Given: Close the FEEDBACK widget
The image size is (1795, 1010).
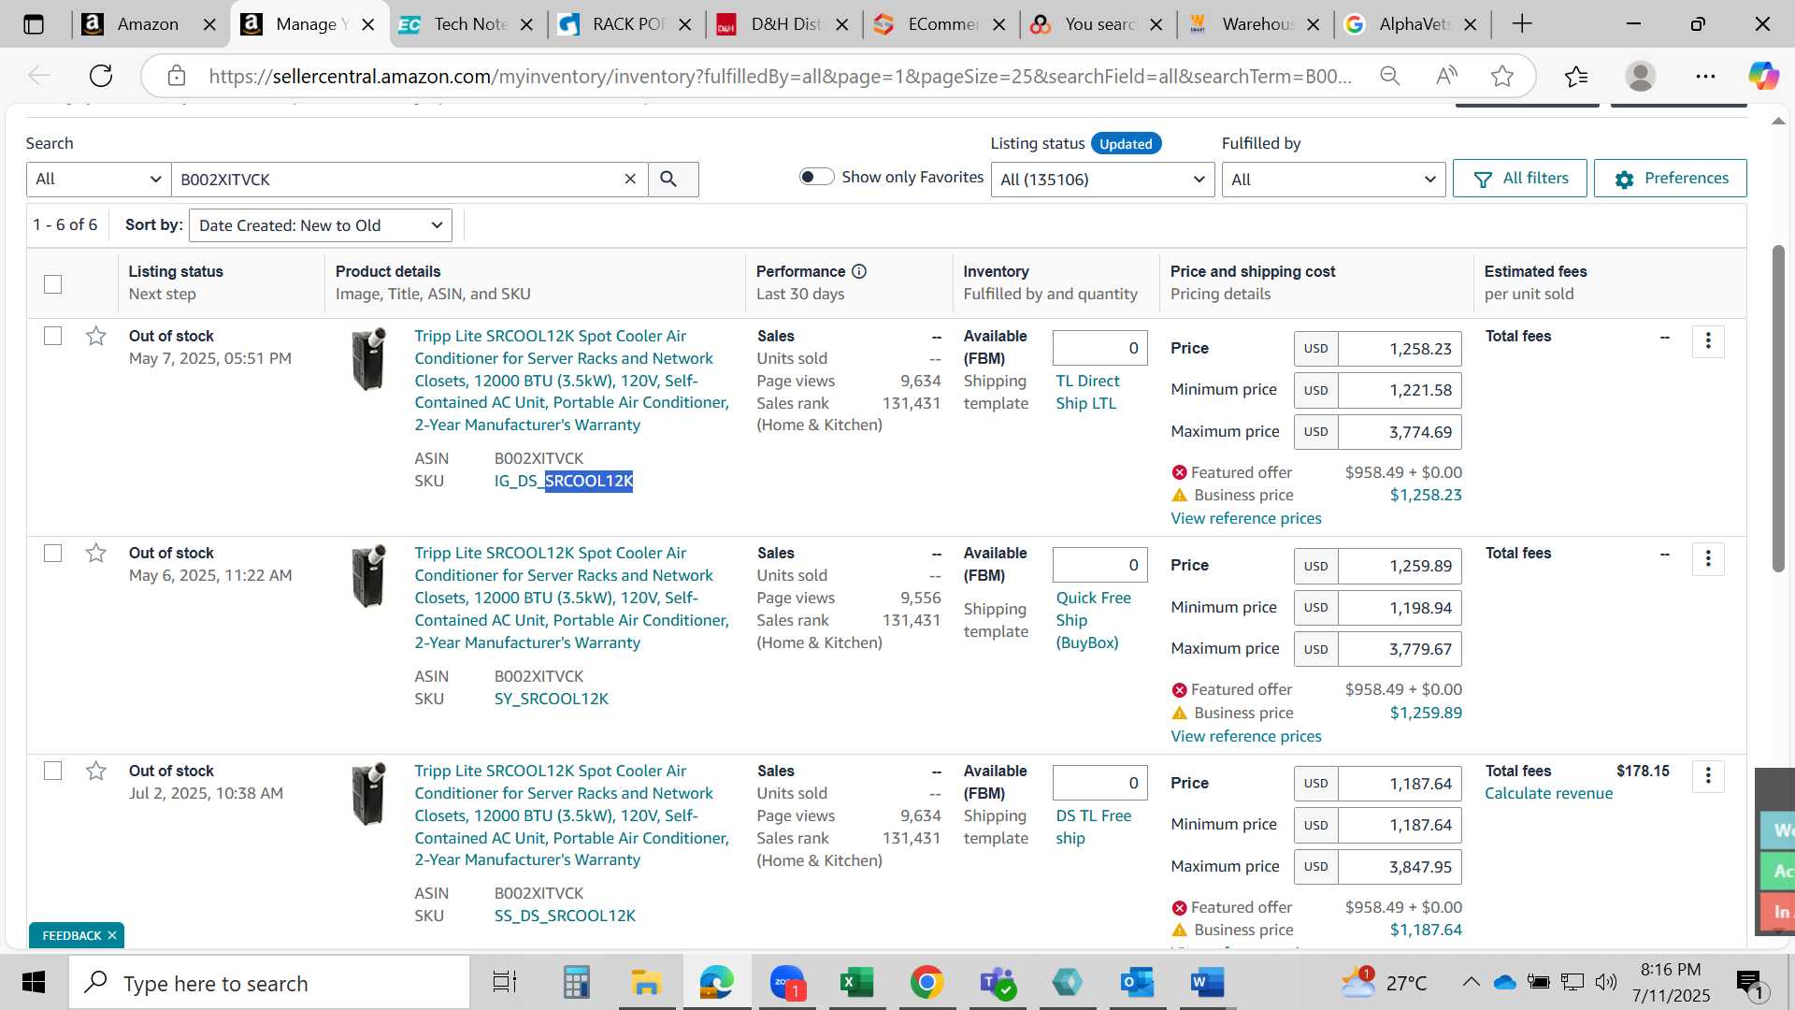Looking at the screenshot, I should pyautogui.click(x=112, y=935).
